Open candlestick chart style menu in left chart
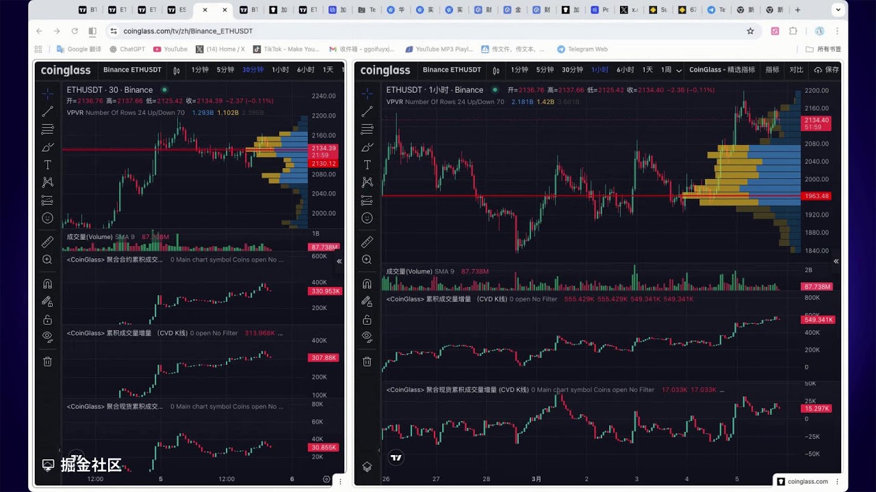876x492 pixels. pos(177,70)
